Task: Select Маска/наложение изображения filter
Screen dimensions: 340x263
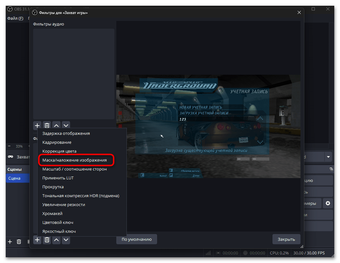Action: pyautogui.click(x=82, y=160)
